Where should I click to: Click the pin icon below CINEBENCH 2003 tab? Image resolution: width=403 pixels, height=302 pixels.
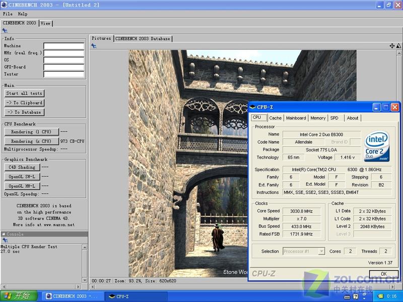[x=5, y=31]
